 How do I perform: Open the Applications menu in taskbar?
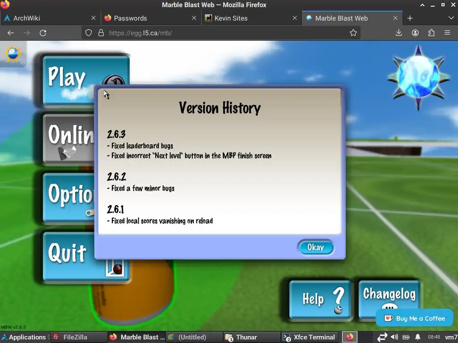click(24, 337)
